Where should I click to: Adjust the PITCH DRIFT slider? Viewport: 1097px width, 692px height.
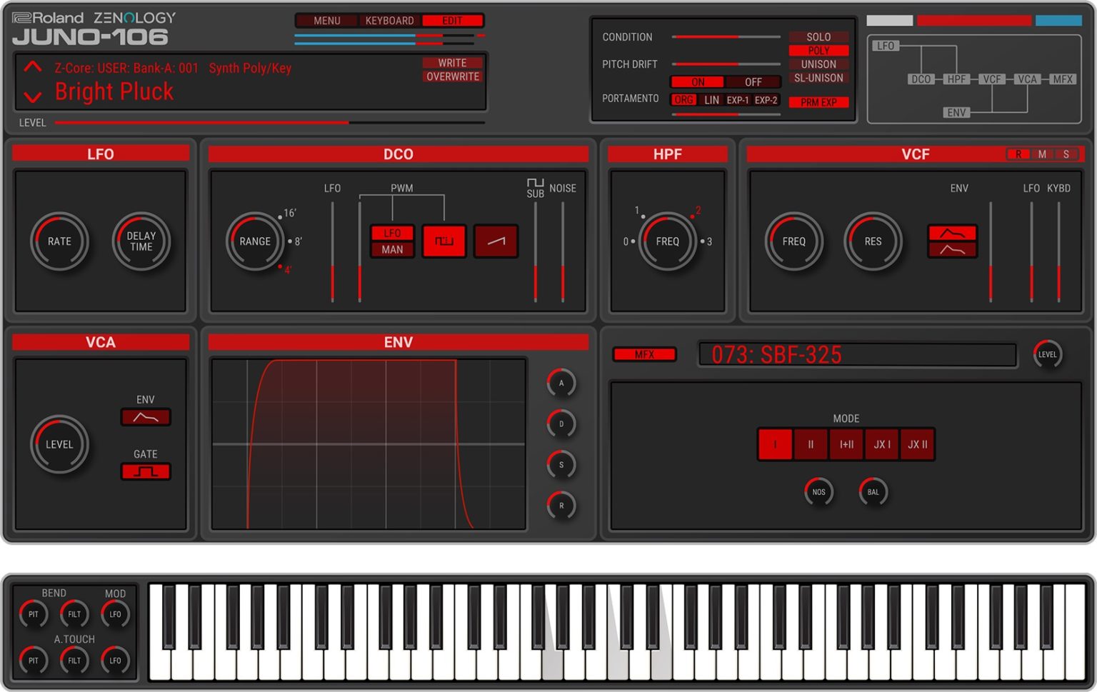pyautogui.click(x=726, y=64)
